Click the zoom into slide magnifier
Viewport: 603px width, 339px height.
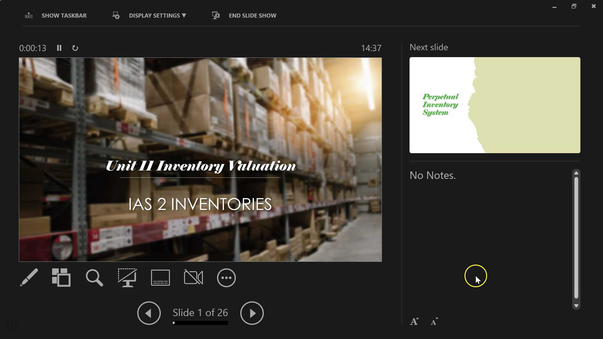94,277
